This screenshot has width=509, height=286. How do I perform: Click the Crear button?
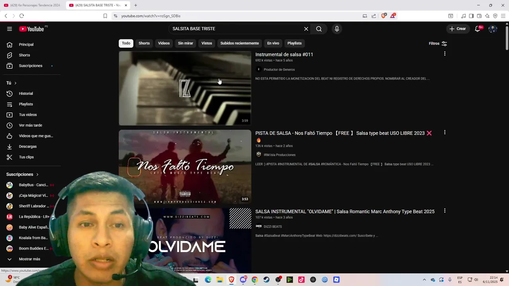click(x=458, y=29)
